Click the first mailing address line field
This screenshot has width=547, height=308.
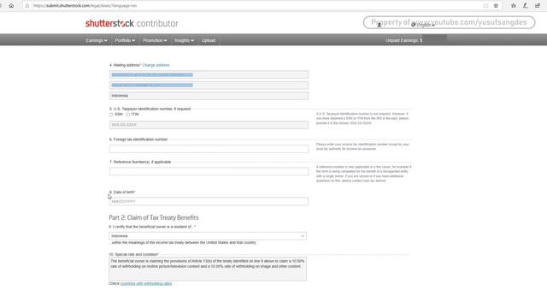click(x=209, y=74)
